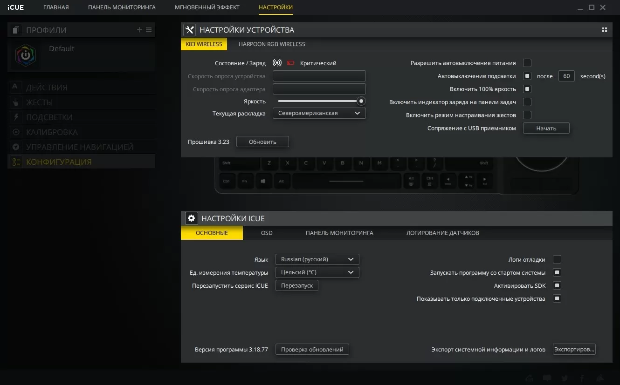Click the Проверка обновлений button
620x385 pixels.
point(312,349)
